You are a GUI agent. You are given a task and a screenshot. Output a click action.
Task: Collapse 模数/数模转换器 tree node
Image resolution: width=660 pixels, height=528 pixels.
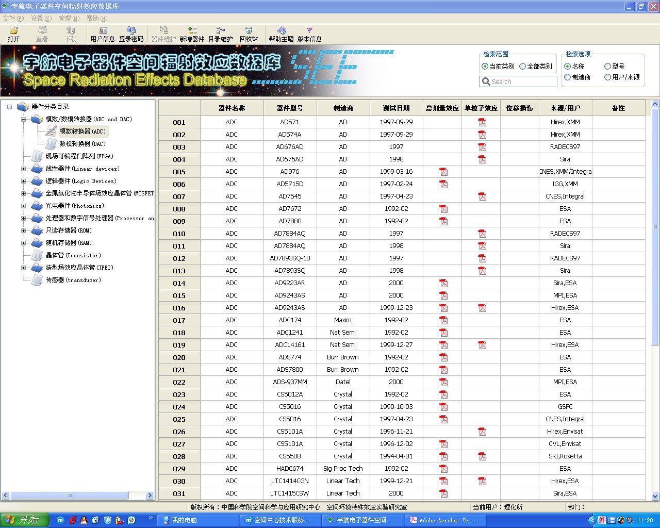pos(23,119)
